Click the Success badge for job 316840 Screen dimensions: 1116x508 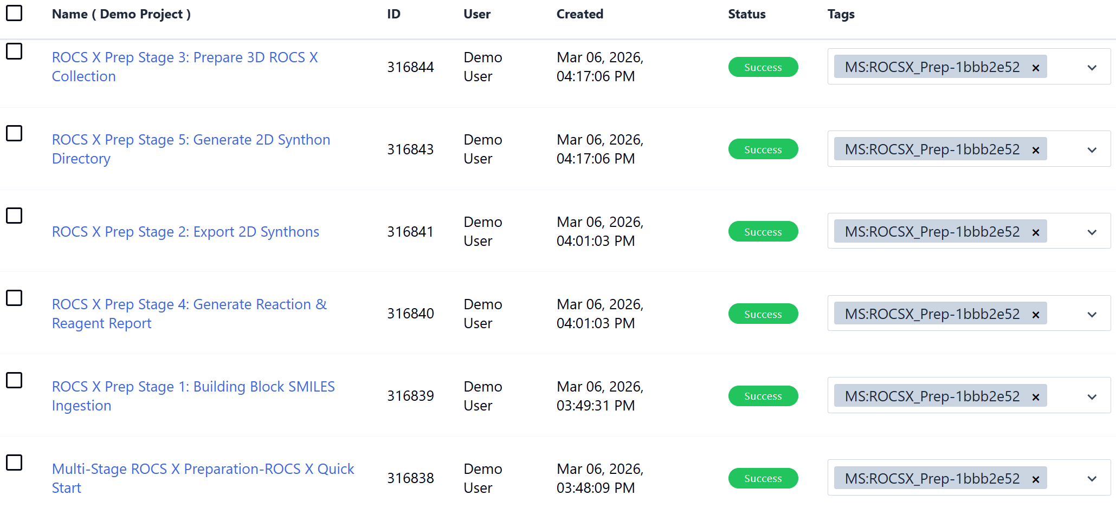[x=763, y=314]
